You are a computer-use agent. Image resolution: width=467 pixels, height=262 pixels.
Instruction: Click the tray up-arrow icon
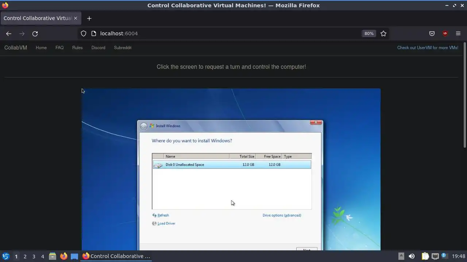pos(401,256)
